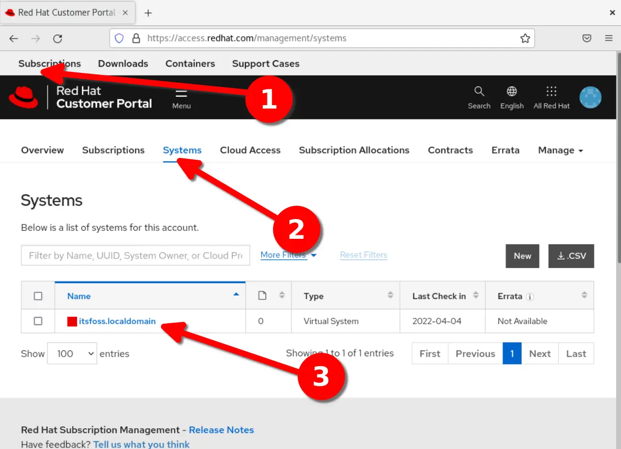This screenshot has height=449, width=621.
Task: Click the Tell us what you think link
Action: [x=141, y=444]
